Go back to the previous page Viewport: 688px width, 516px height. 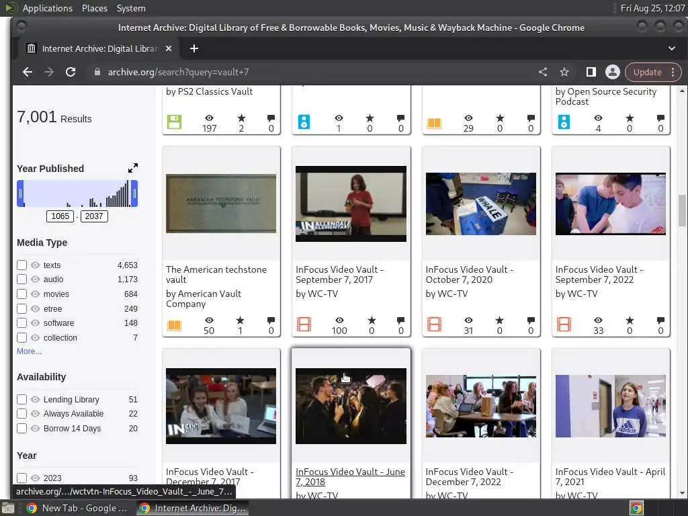pos(27,72)
